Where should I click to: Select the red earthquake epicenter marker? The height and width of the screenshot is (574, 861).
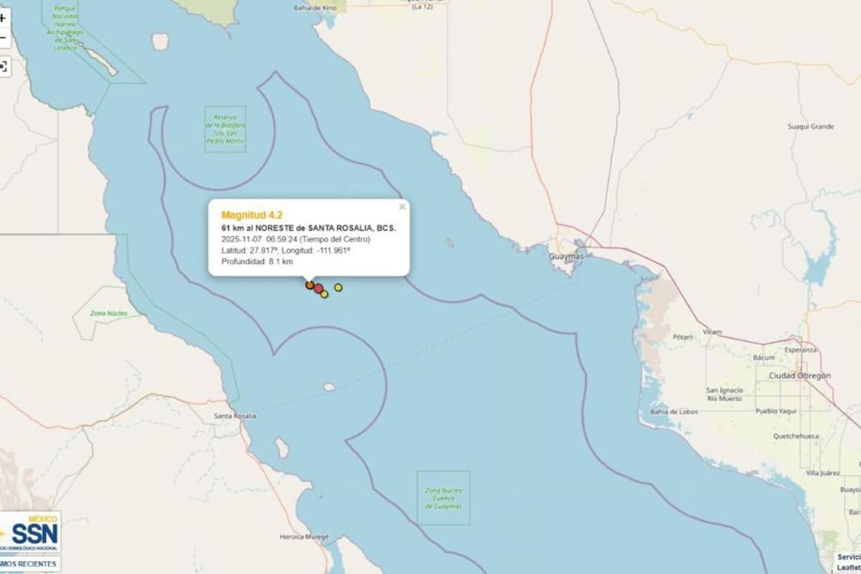tap(318, 288)
